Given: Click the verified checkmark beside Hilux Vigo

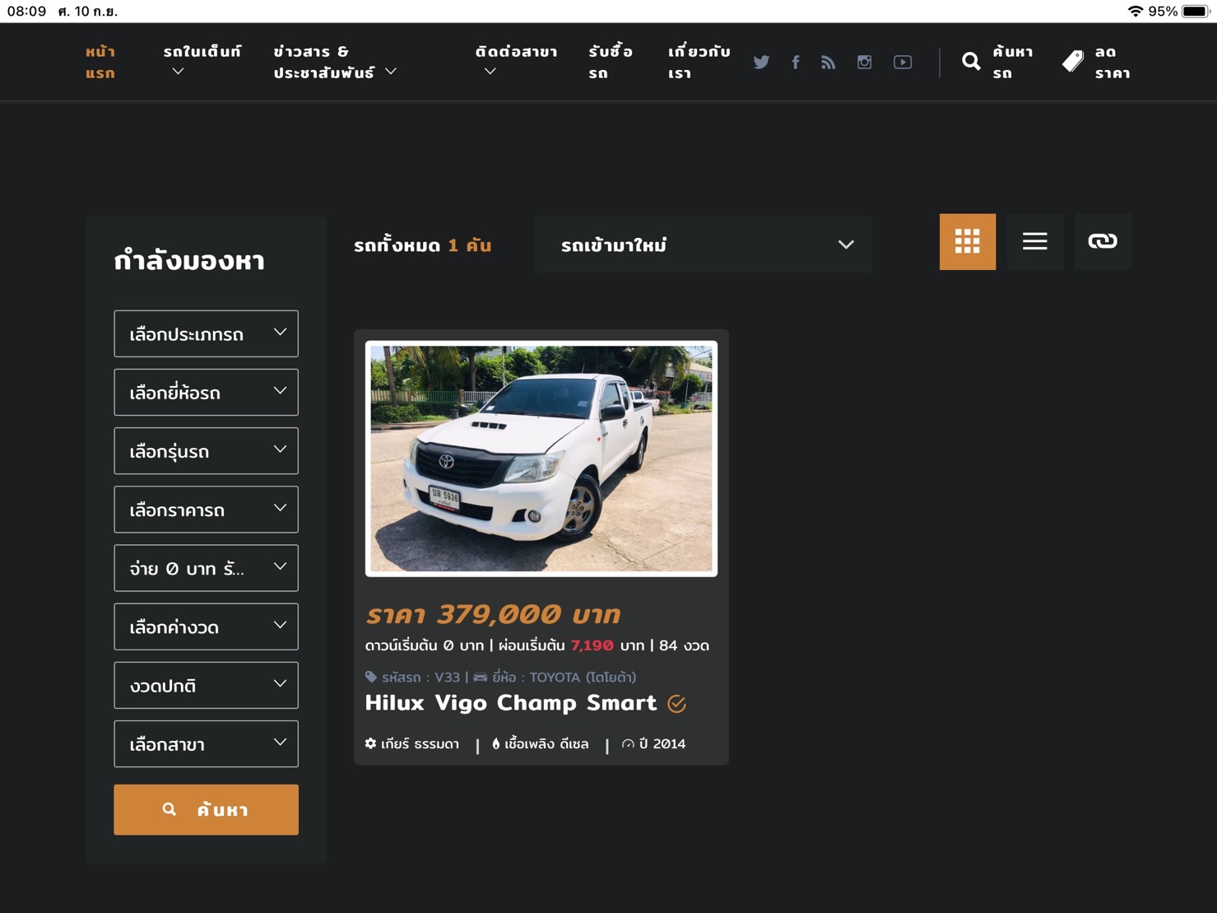Looking at the screenshot, I should 677,704.
